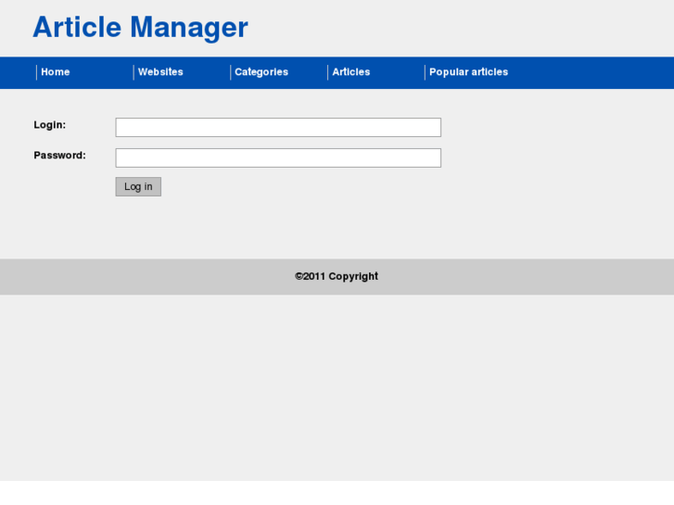Open the Categories menu item
The height and width of the screenshot is (505, 674).
261,72
